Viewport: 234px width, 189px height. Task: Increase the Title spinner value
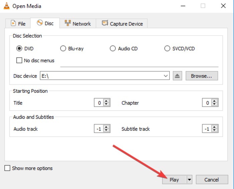pyautogui.click(x=107, y=101)
